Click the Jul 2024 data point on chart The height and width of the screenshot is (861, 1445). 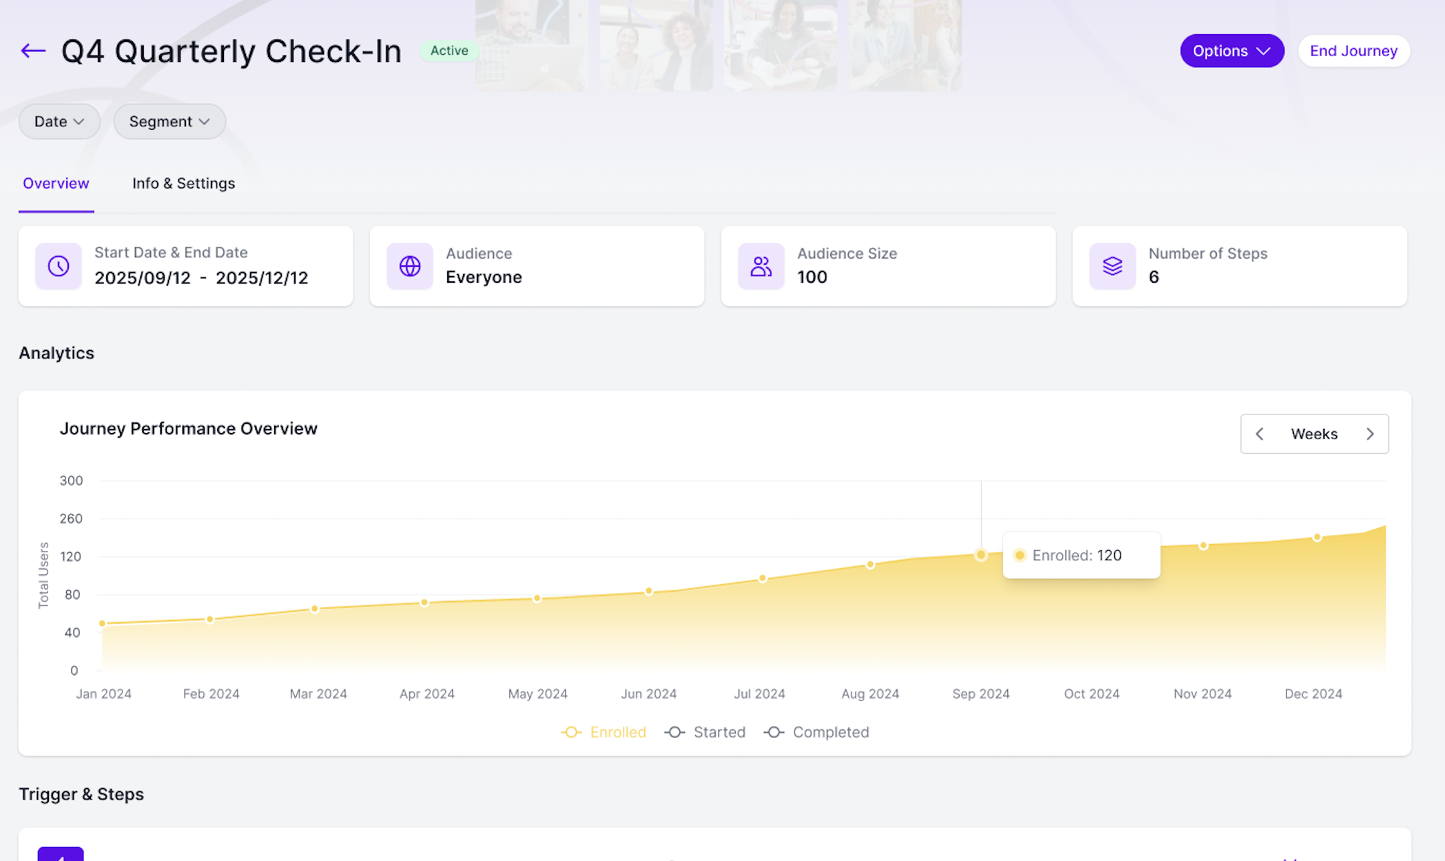pos(763,578)
